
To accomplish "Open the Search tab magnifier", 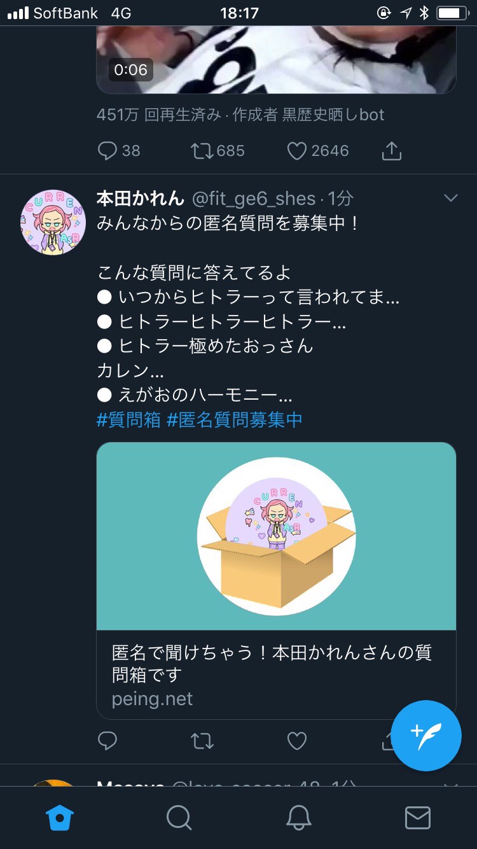I will 179,818.
